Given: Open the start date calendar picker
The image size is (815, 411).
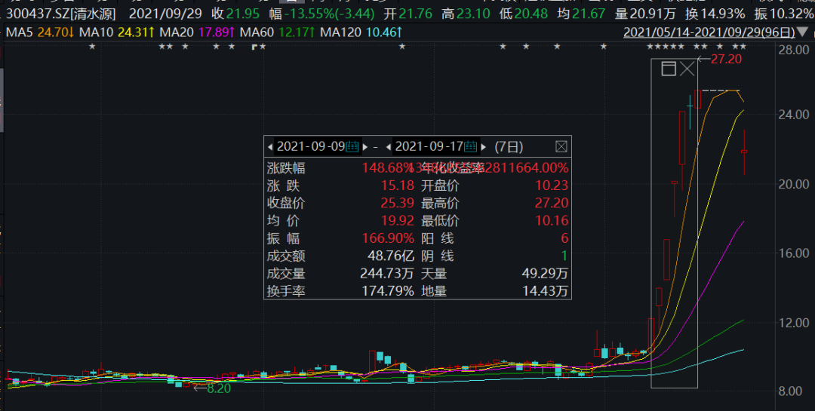Looking at the screenshot, I should coord(352,146).
